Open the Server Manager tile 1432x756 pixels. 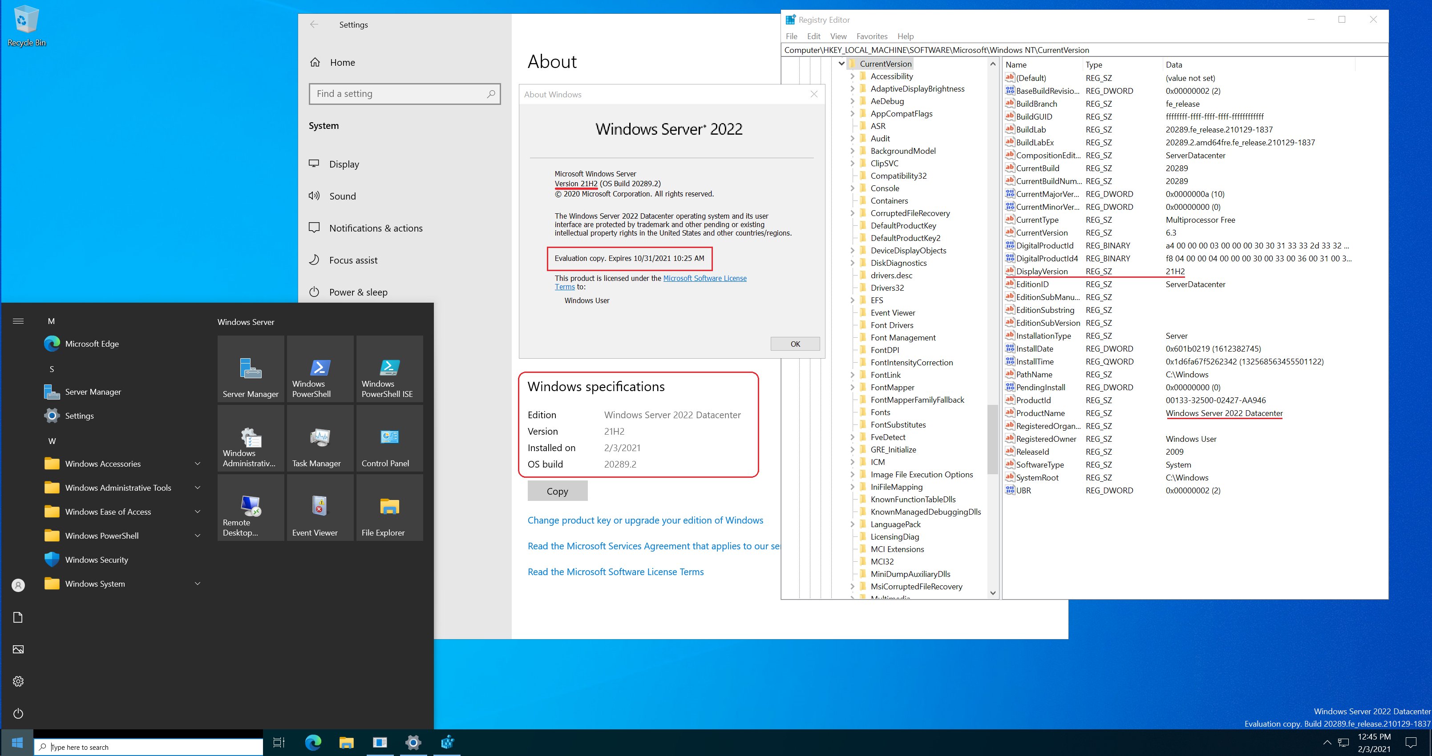(251, 369)
